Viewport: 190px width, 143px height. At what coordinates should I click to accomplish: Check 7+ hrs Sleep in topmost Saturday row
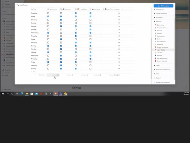pyautogui.click(x=76, y=20)
